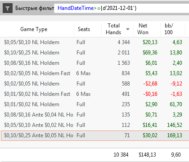Click the 588 total hands cell
The height and width of the screenshot is (162, 189).
[126, 84]
